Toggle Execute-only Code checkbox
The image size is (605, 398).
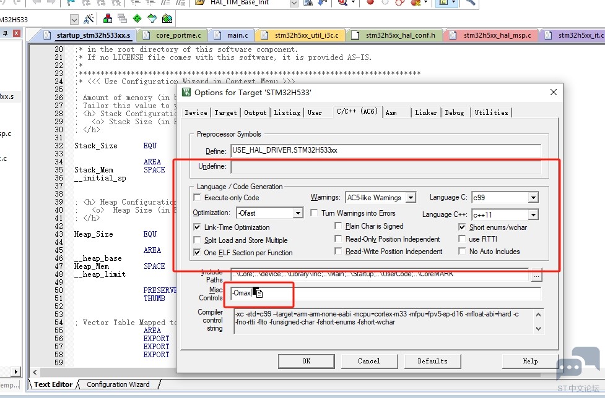pos(197,198)
